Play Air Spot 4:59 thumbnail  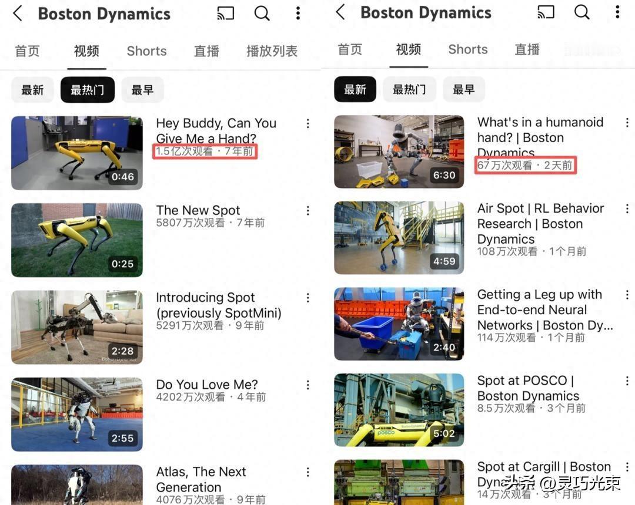tap(399, 238)
